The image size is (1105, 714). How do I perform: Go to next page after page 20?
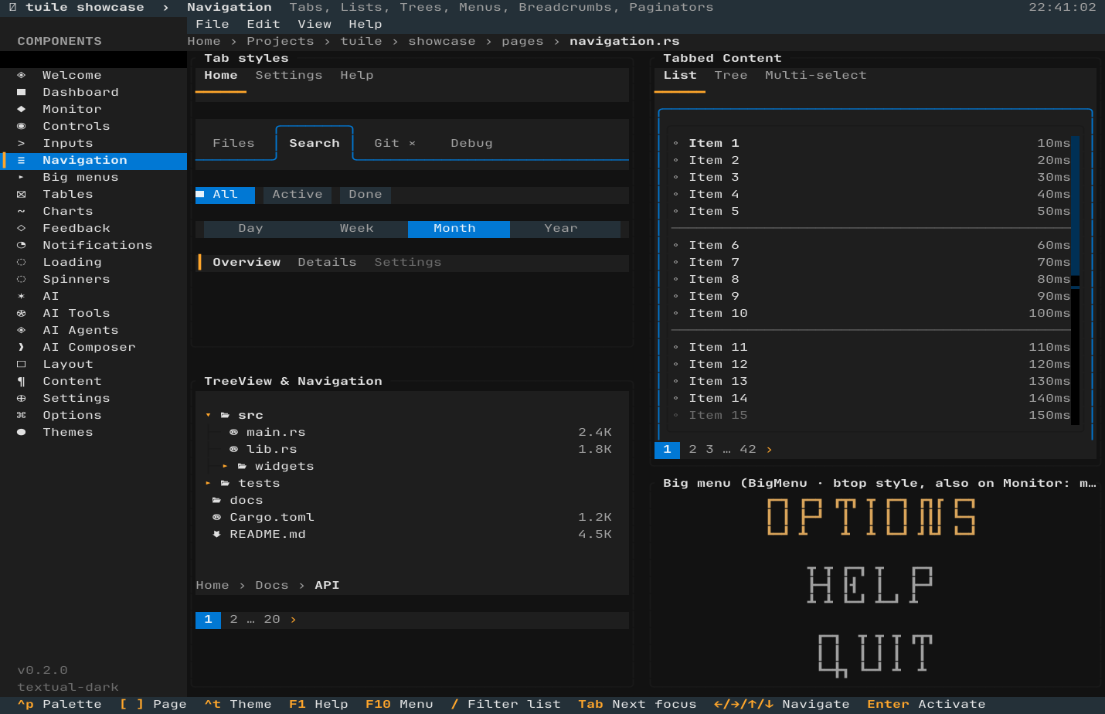click(293, 619)
